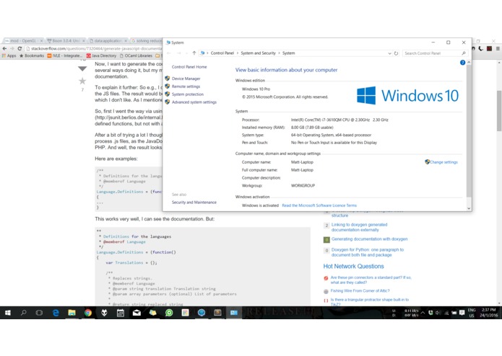
Task: Close the Bison 3.0.4 Chrome tab
Action: click(84, 41)
